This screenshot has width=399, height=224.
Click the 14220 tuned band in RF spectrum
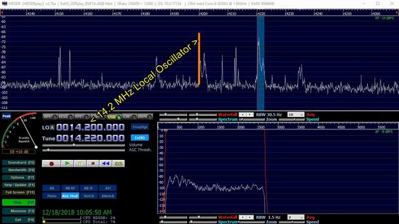coord(261,63)
